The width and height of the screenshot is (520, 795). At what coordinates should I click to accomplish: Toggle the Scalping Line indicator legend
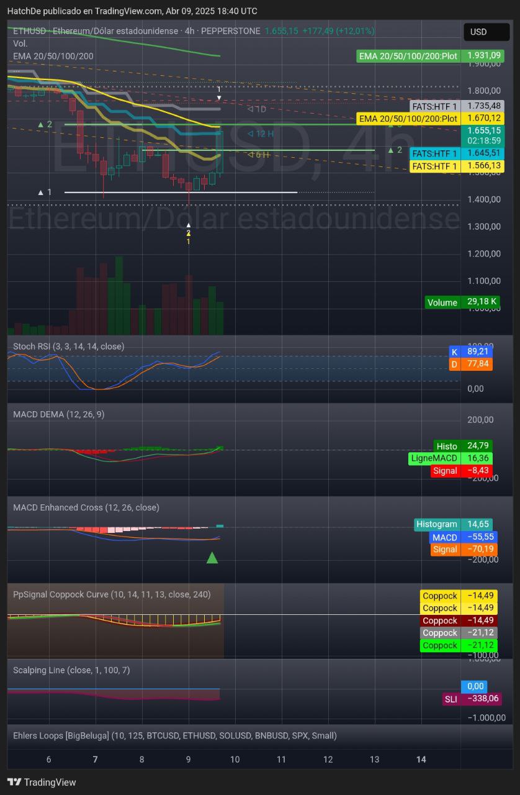click(71, 670)
